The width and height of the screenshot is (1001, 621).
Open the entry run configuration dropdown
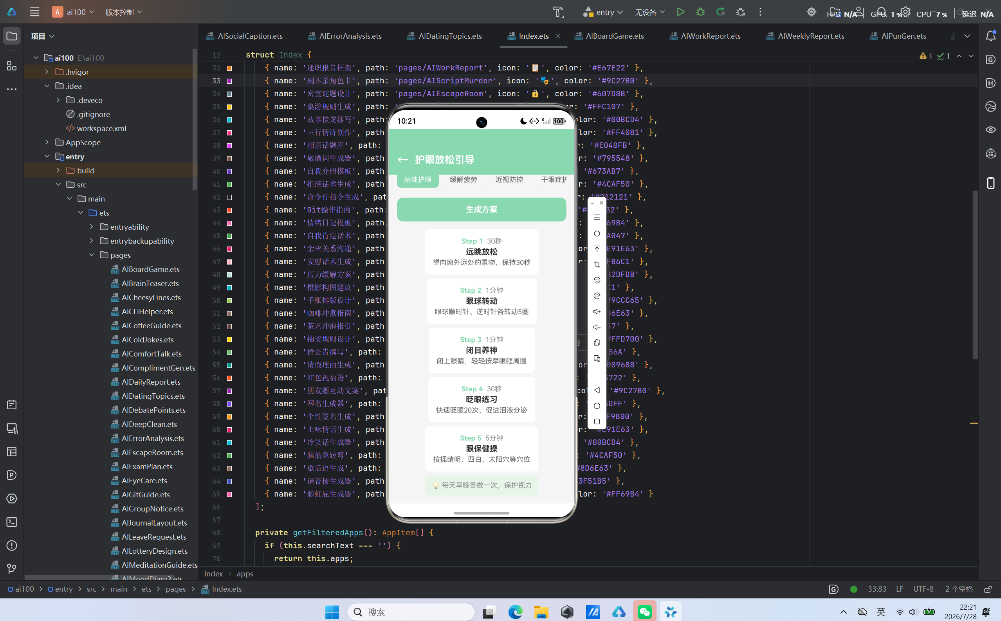tap(603, 12)
